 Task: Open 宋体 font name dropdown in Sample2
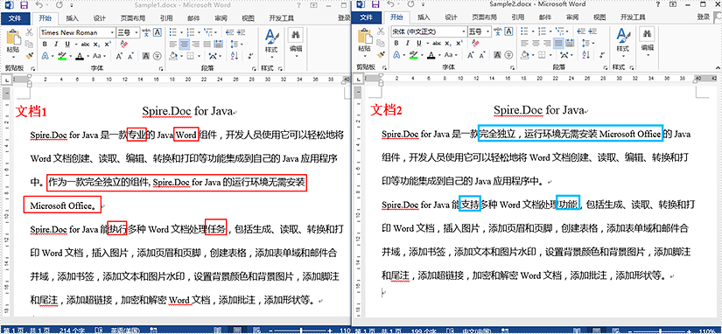click(464, 31)
